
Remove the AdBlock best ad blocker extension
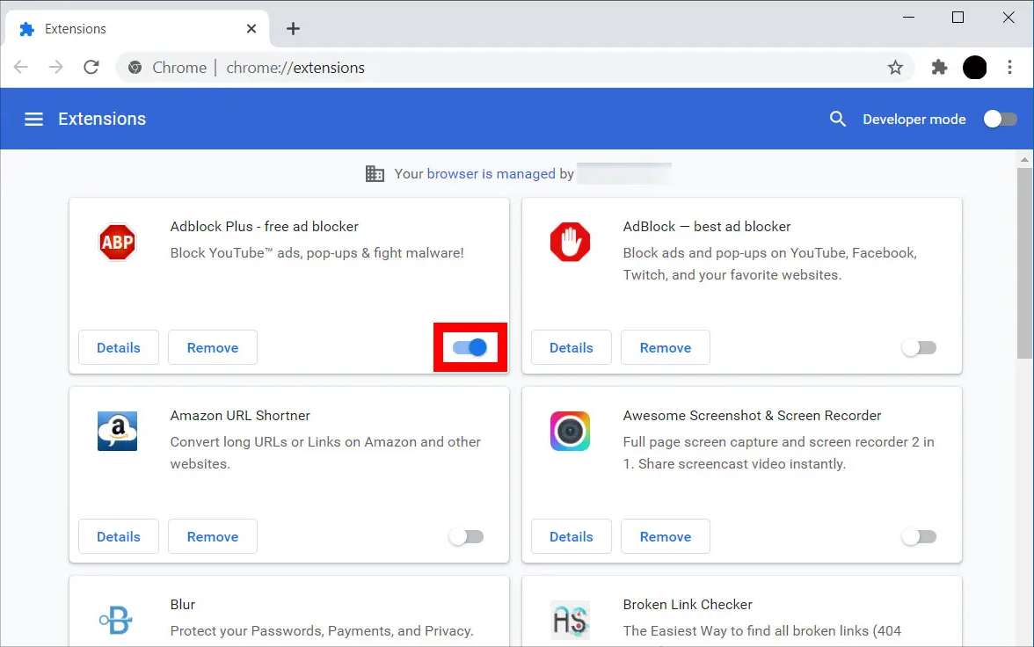pyautogui.click(x=666, y=347)
